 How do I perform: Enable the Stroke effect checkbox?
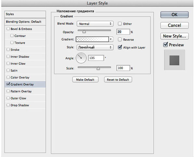[8, 50]
